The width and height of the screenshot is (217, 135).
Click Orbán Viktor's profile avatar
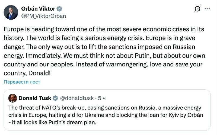11,12
